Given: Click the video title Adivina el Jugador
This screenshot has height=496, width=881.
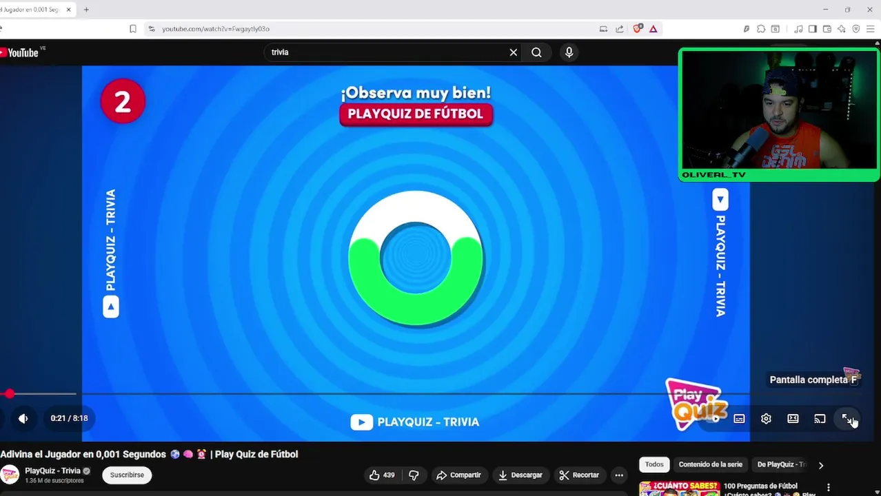Looking at the screenshot, I should 149,454.
